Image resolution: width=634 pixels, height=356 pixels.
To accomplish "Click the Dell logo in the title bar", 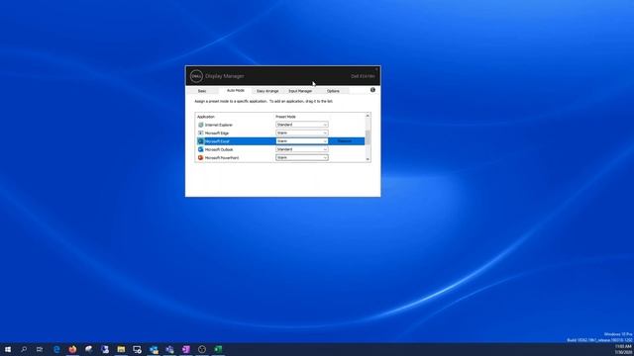I will coord(196,76).
